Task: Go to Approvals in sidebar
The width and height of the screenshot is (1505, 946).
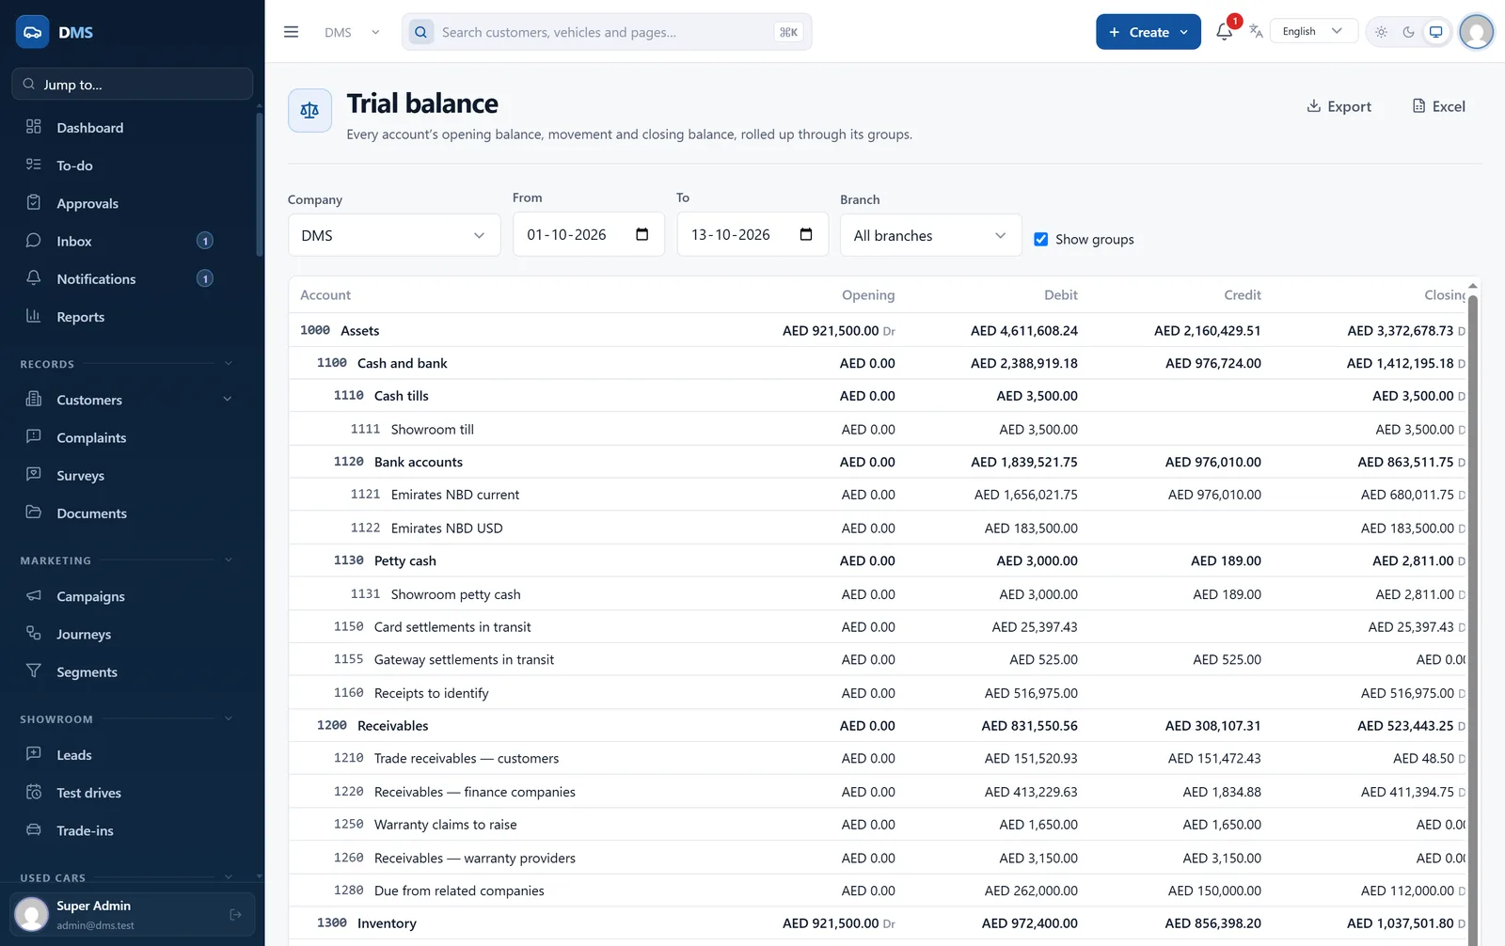Action: point(132,203)
